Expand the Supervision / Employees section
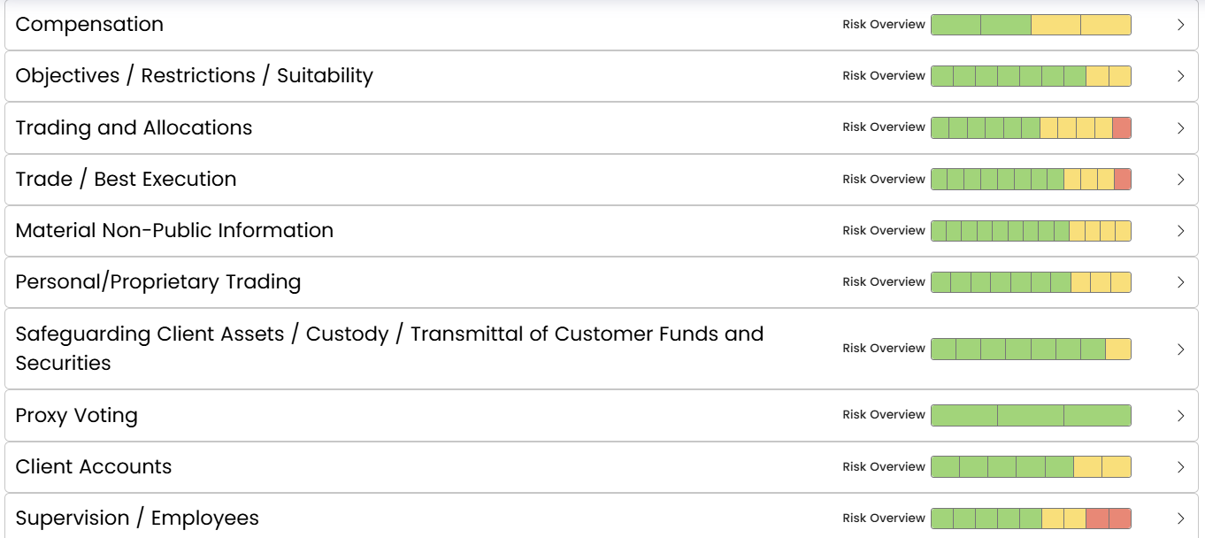Image resolution: width=1205 pixels, height=538 pixels. coord(1180,518)
